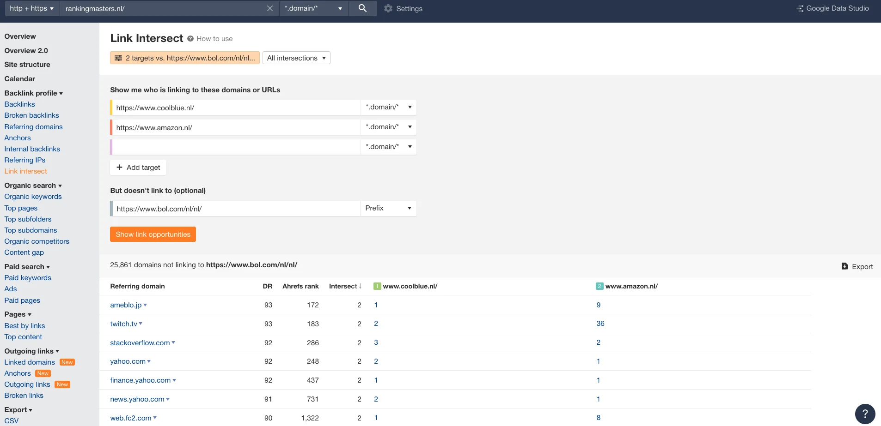Click the How to use help icon
Viewport: 881px width, 426px height.
(x=190, y=39)
